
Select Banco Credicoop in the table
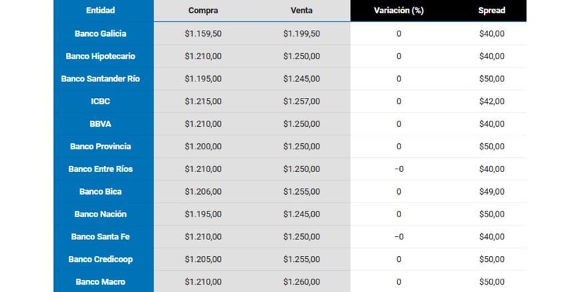click(101, 259)
